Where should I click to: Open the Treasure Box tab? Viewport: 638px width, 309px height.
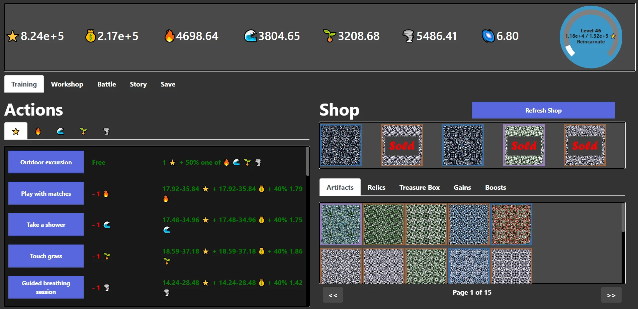click(x=420, y=187)
